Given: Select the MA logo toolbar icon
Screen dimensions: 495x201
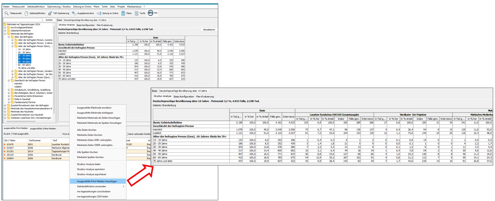Looking at the screenshot, I should pos(150,13).
